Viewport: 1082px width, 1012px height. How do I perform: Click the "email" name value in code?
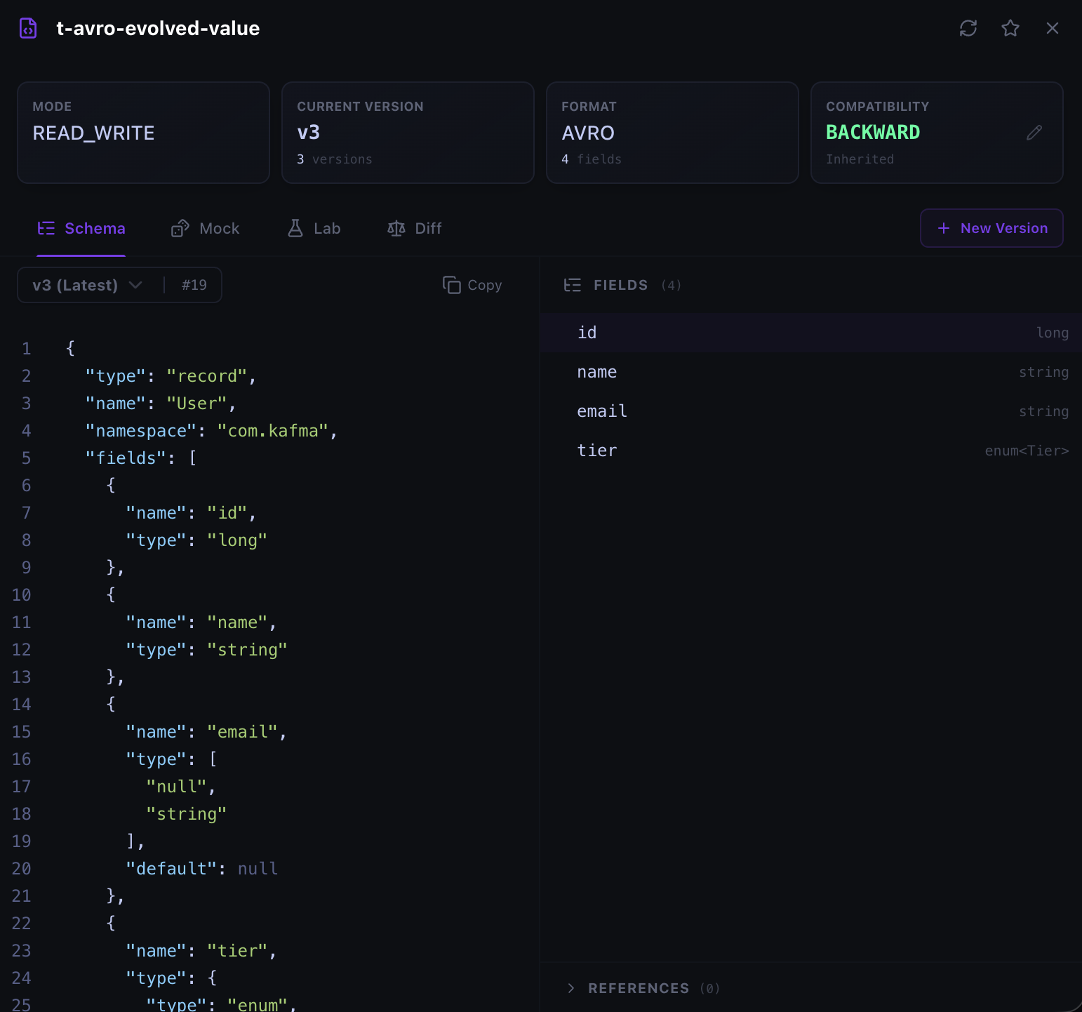point(242,732)
